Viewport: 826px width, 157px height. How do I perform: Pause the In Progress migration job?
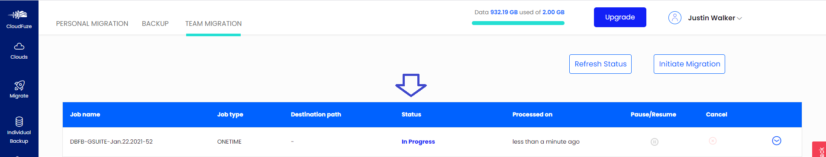655,141
